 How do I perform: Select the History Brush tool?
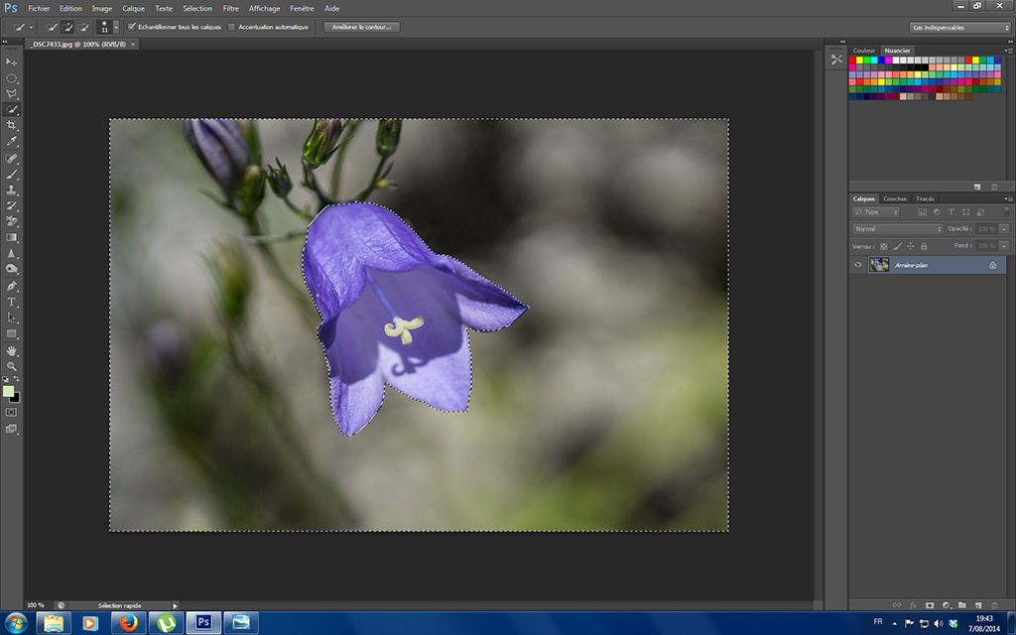coord(12,205)
